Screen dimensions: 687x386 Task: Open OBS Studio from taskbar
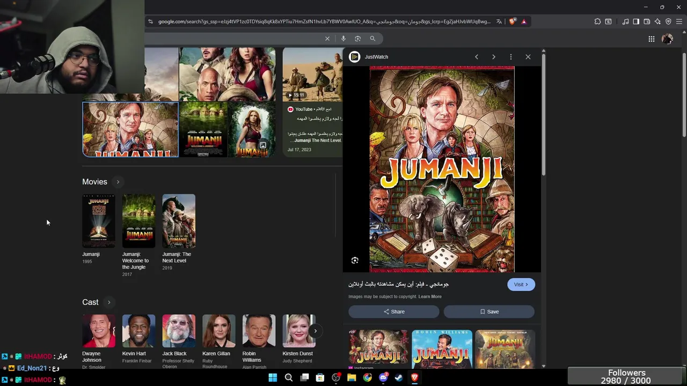click(x=336, y=377)
